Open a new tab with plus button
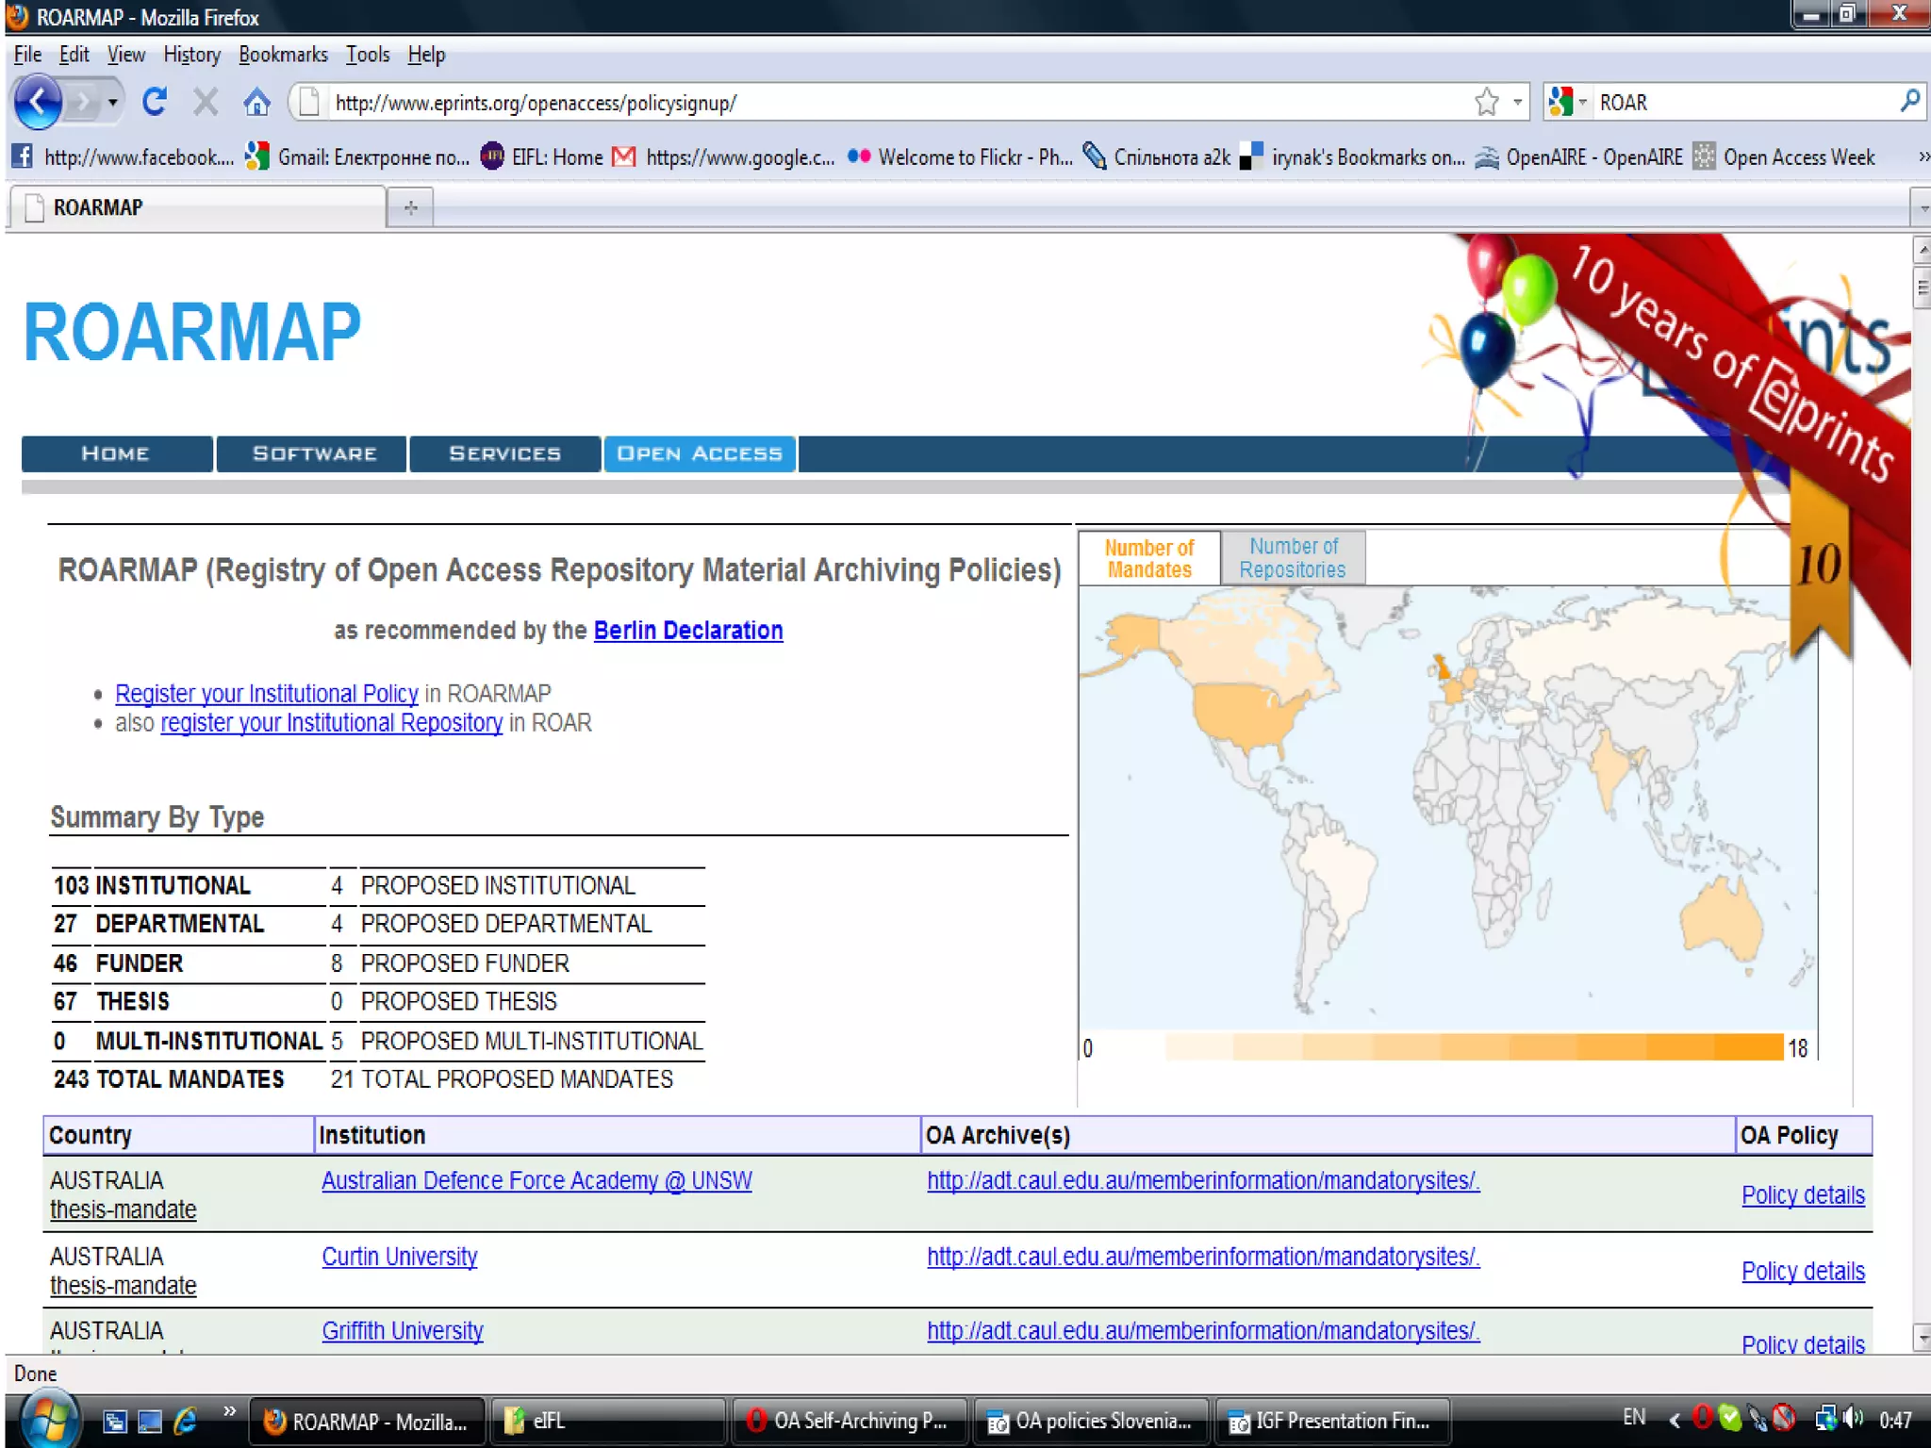 [x=410, y=207]
